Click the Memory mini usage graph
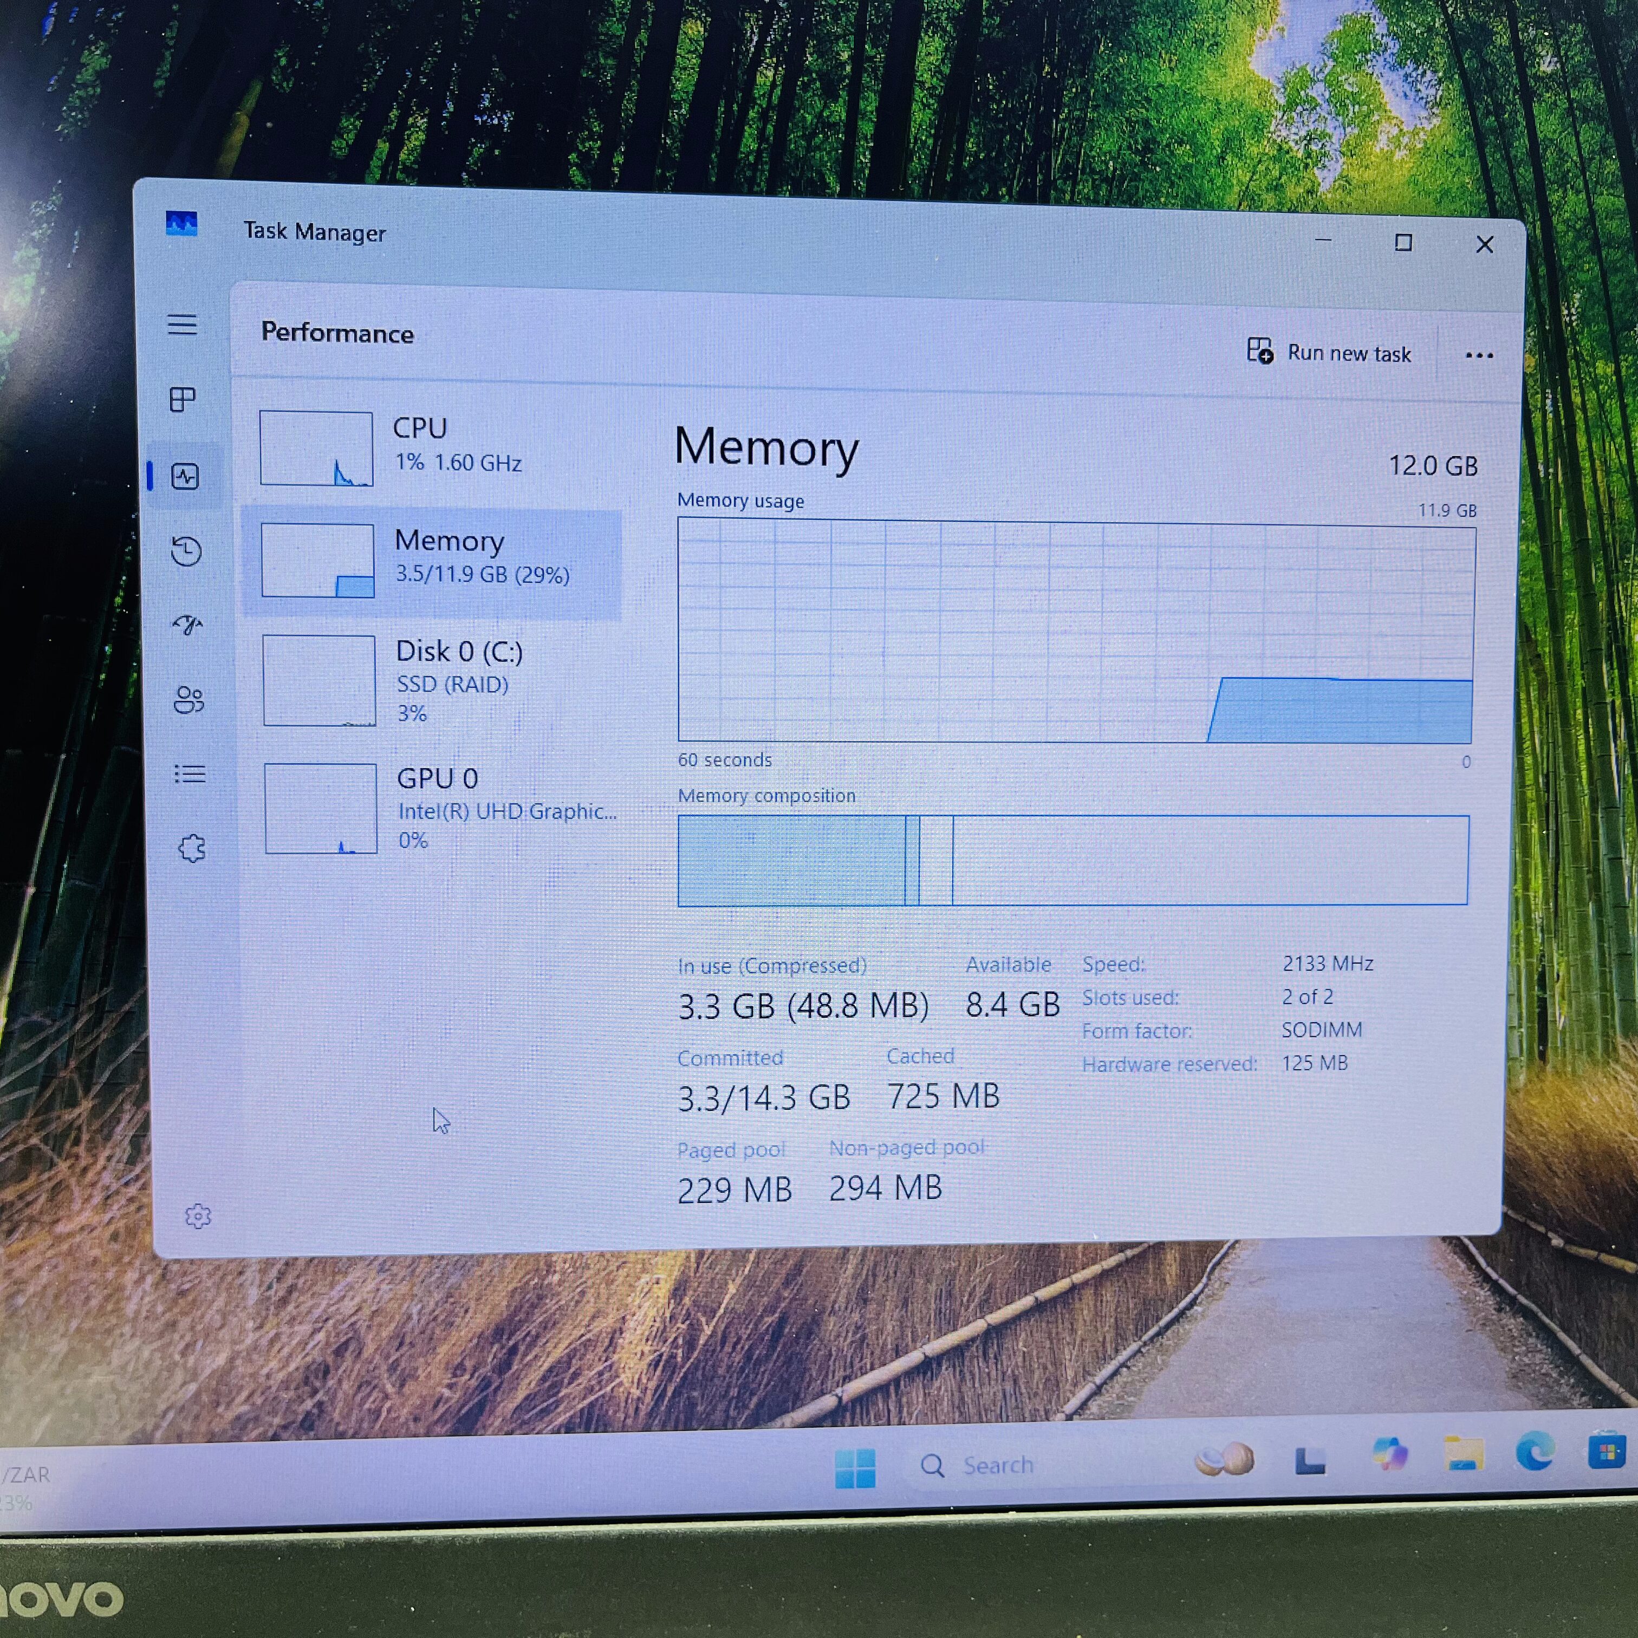Viewport: 1638px width, 1638px height. (318, 561)
